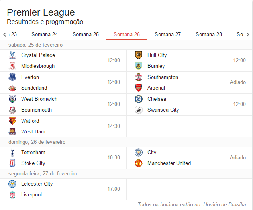The image size is (253, 210).
Task: Click the Southampton club crest
Action: coord(139,77)
